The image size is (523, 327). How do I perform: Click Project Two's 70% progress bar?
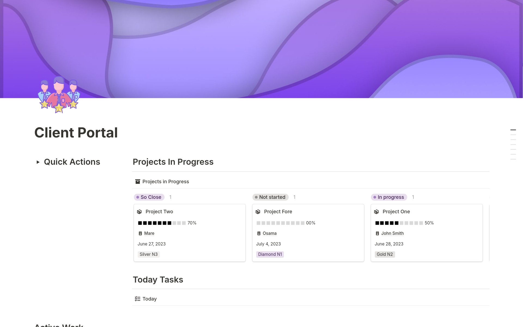click(x=162, y=223)
